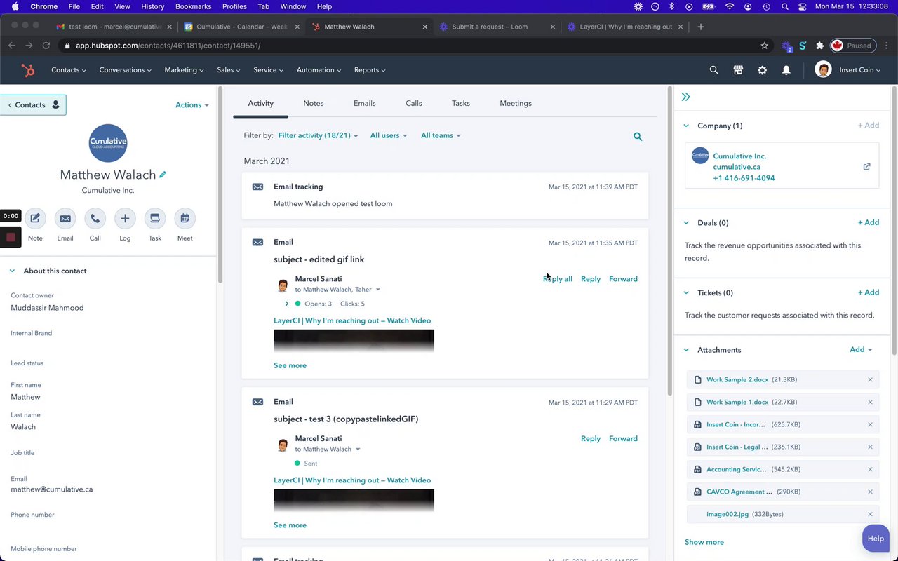Create a Task for the contact
Viewport: 898px width, 561px height.
pos(155,219)
